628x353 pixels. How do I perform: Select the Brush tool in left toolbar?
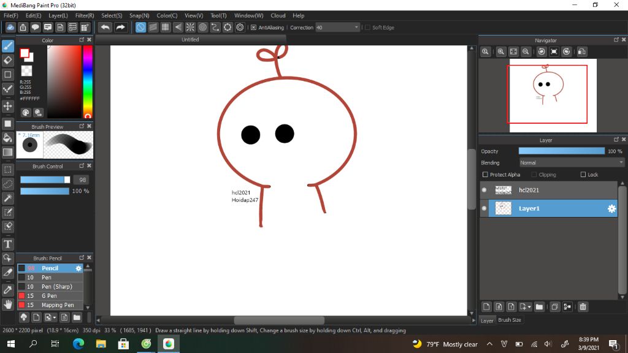[7, 46]
